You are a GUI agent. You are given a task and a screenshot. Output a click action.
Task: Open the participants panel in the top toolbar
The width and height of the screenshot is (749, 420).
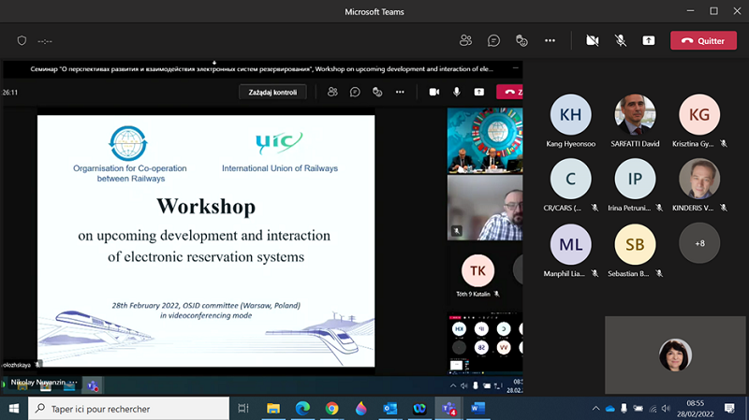click(x=465, y=41)
